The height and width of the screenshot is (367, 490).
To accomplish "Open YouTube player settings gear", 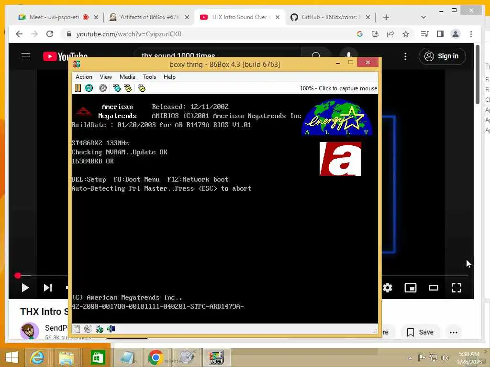I will pyautogui.click(x=388, y=288).
